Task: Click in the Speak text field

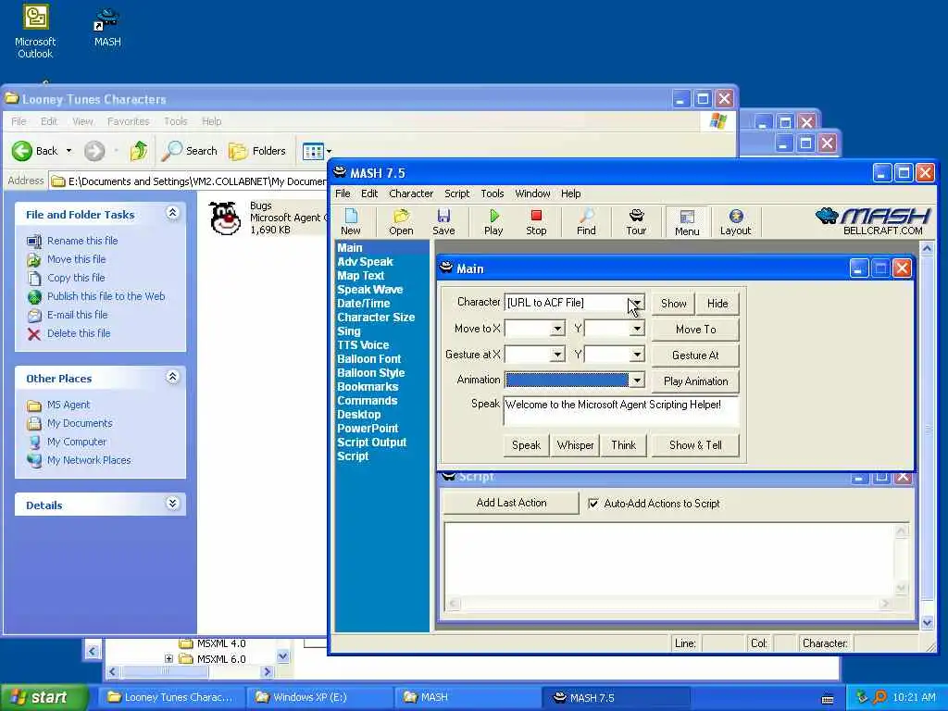Action: tap(621, 411)
